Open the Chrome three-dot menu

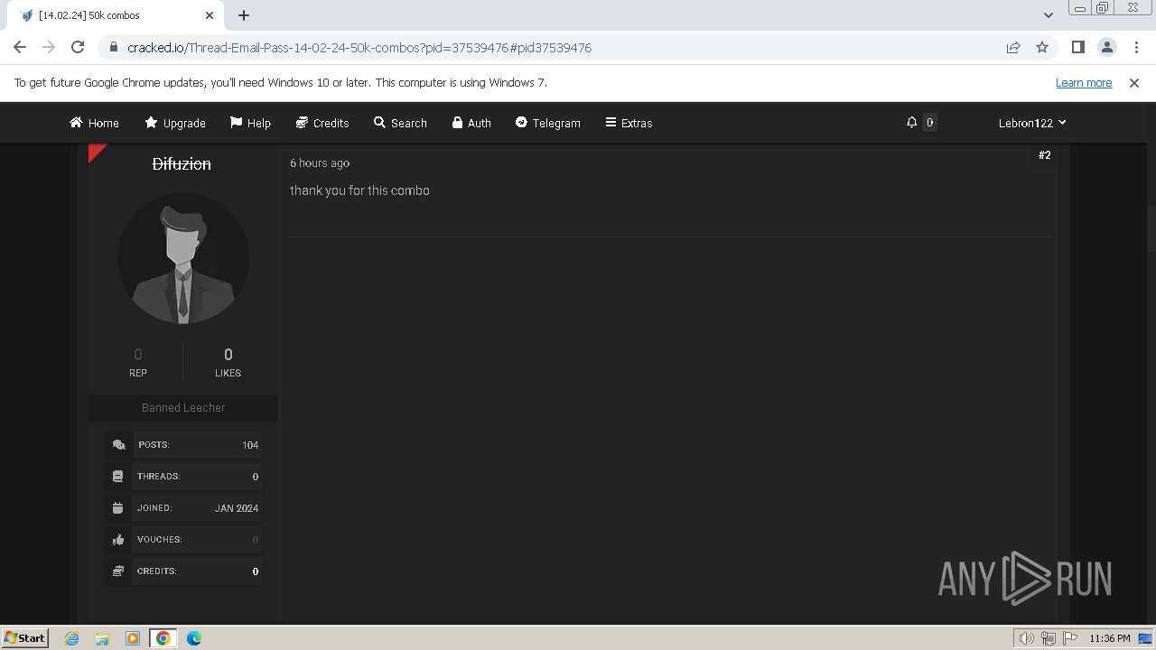[1135, 47]
